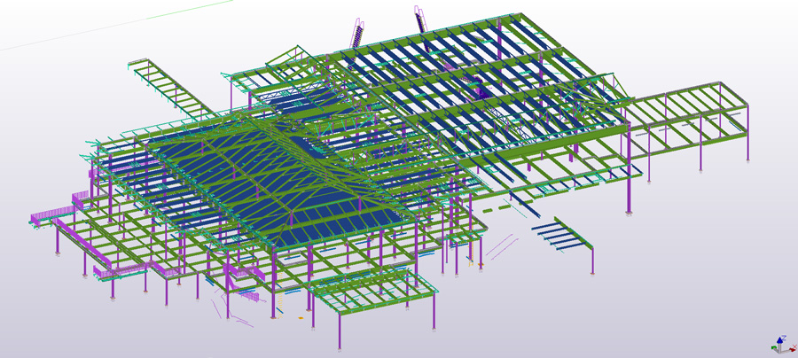The width and height of the screenshot is (798, 358).
Task: Click the green Y axis arrow
Action: click(771, 348)
